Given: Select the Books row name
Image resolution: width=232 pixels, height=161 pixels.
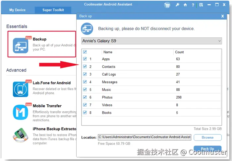Looking at the screenshot, I should coord(107,113).
